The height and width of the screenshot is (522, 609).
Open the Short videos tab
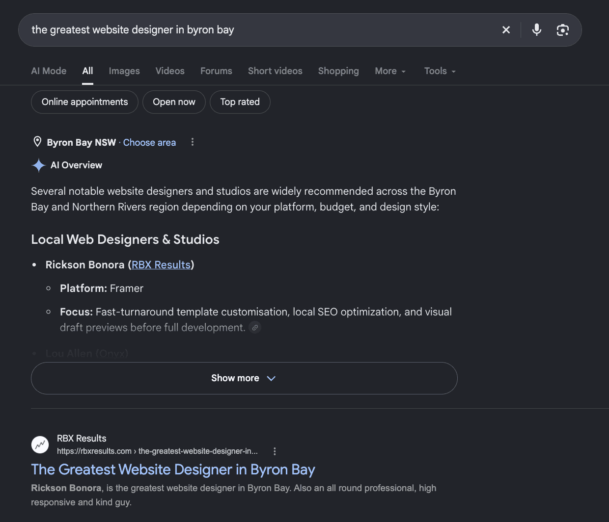coord(275,71)
